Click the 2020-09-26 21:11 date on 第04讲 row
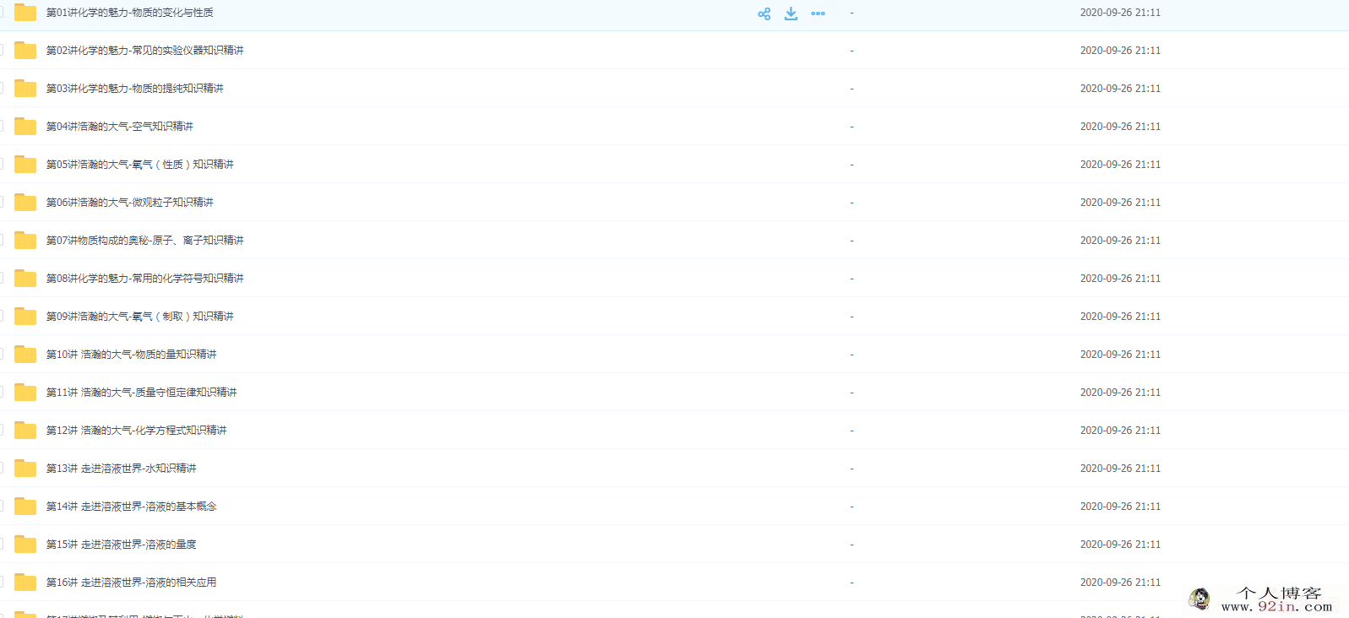Screen dimensions: 1349x618 (1120, 127)
